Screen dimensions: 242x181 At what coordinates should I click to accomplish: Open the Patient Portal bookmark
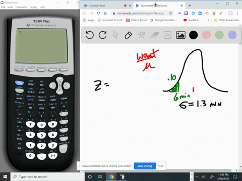137,20
